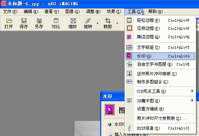Choose 花样边框(P) menu entry
The width and height of the screenshot is (199, 136).
coord(160,28)
